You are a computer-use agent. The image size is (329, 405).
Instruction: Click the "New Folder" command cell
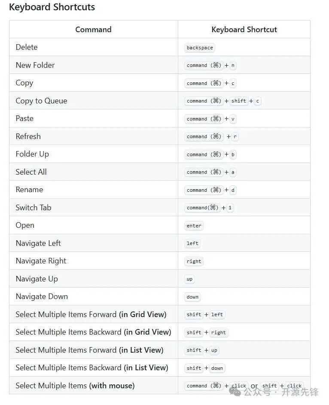point(35,65)
